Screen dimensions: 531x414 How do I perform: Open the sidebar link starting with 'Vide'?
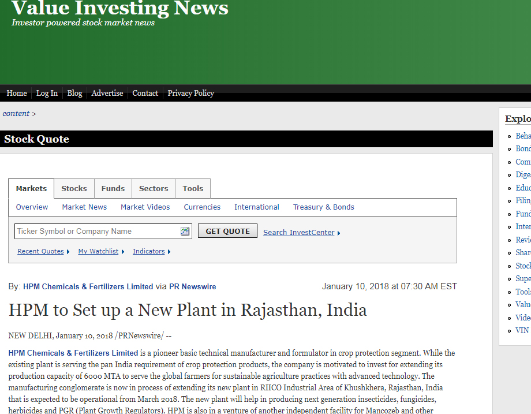[x=523, y=318]
